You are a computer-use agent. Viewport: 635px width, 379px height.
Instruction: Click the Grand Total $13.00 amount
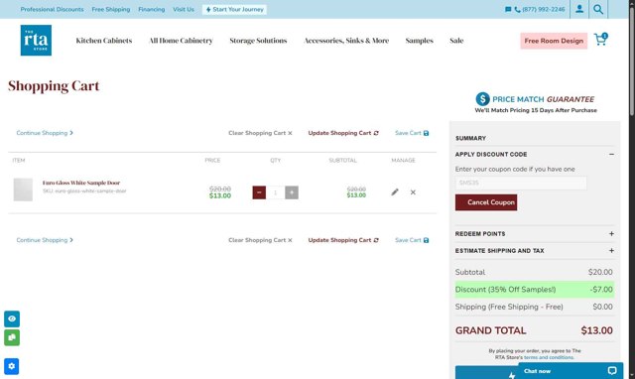pyautogui.click(x=596, y=330)
